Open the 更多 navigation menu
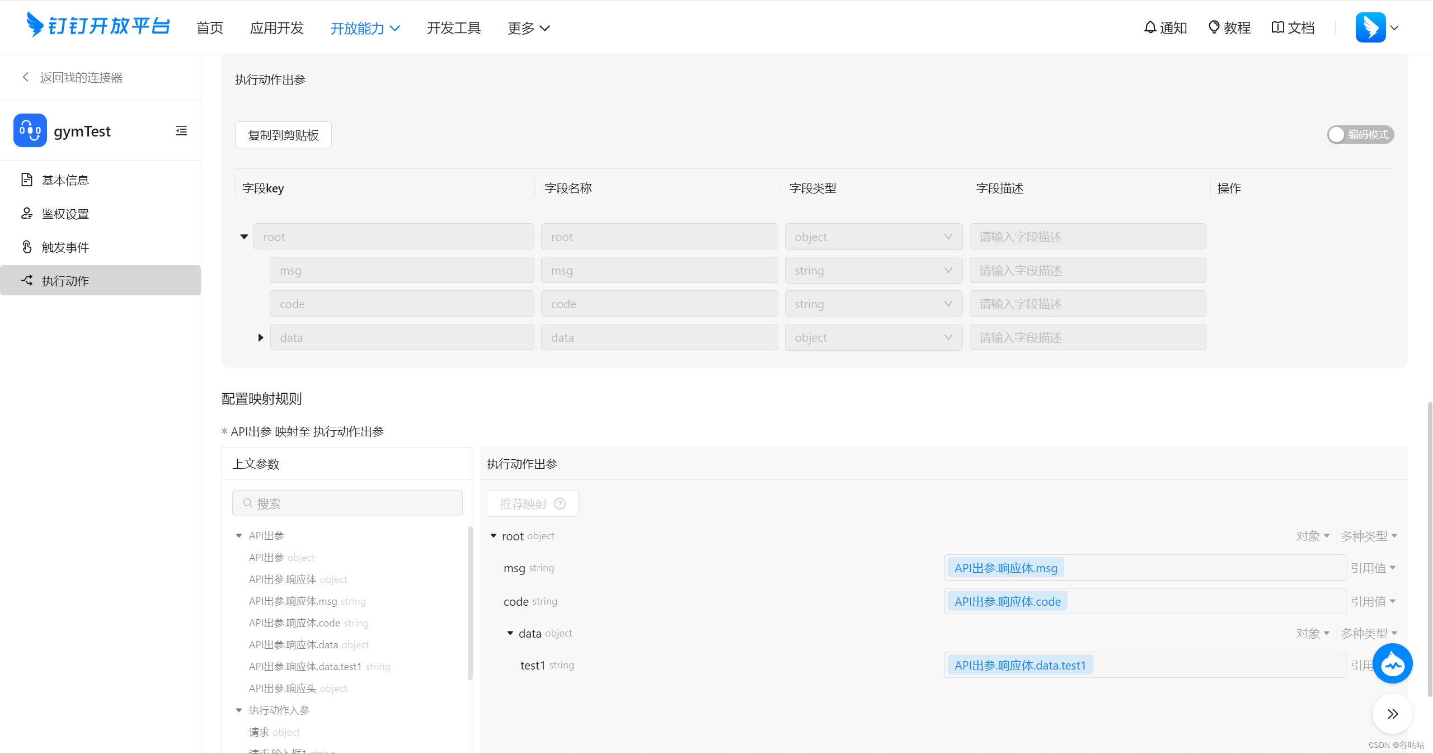The width and height of the screenshot is (1433, 754). [x=529, y=28]
